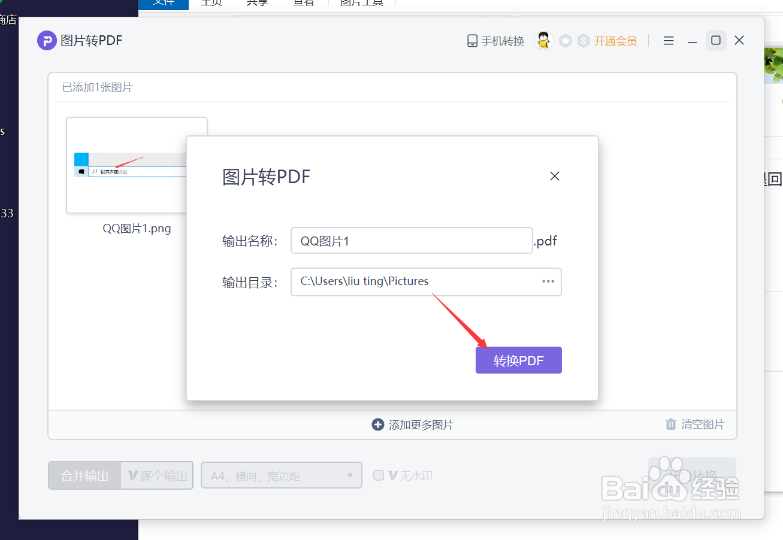Open the output directory browse button

point(548,281)
